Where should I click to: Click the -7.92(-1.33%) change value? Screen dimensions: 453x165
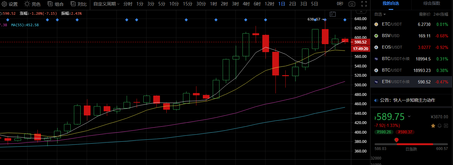click(x=388, y=125)
